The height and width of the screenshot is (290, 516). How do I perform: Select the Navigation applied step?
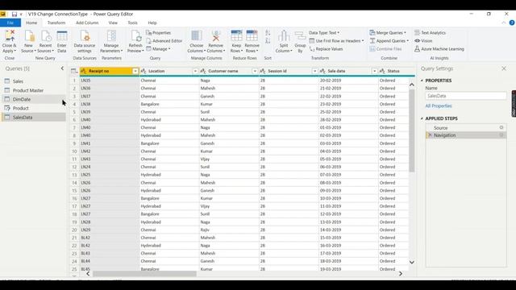tap(466, 135)
